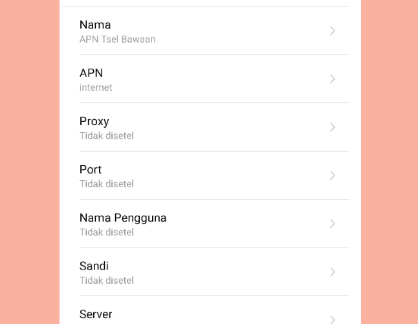418x324 pixels.
Task: Open the Port setting label
Action: [91, 170]
